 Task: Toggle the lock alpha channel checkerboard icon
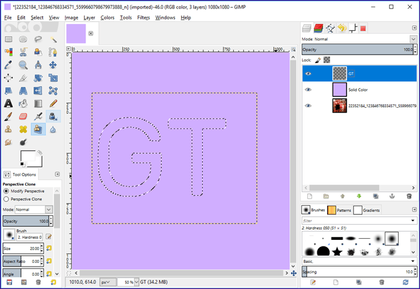[327, 60]
